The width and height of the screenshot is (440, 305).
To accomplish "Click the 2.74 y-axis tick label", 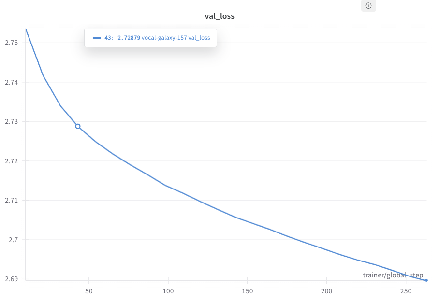I will (11, 82).
